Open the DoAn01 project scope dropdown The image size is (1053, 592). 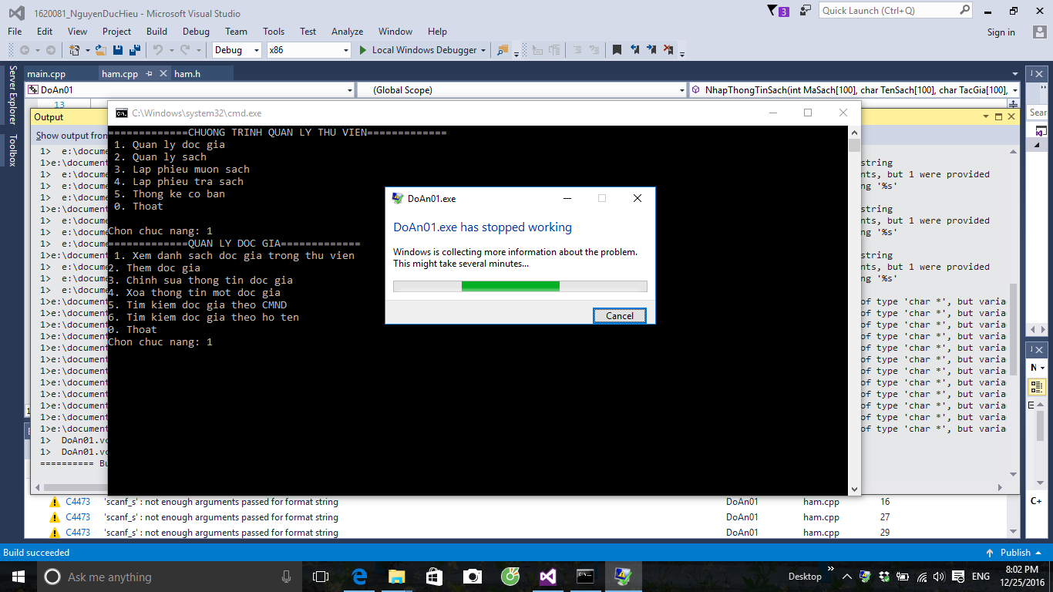click(x=190, y=90)
